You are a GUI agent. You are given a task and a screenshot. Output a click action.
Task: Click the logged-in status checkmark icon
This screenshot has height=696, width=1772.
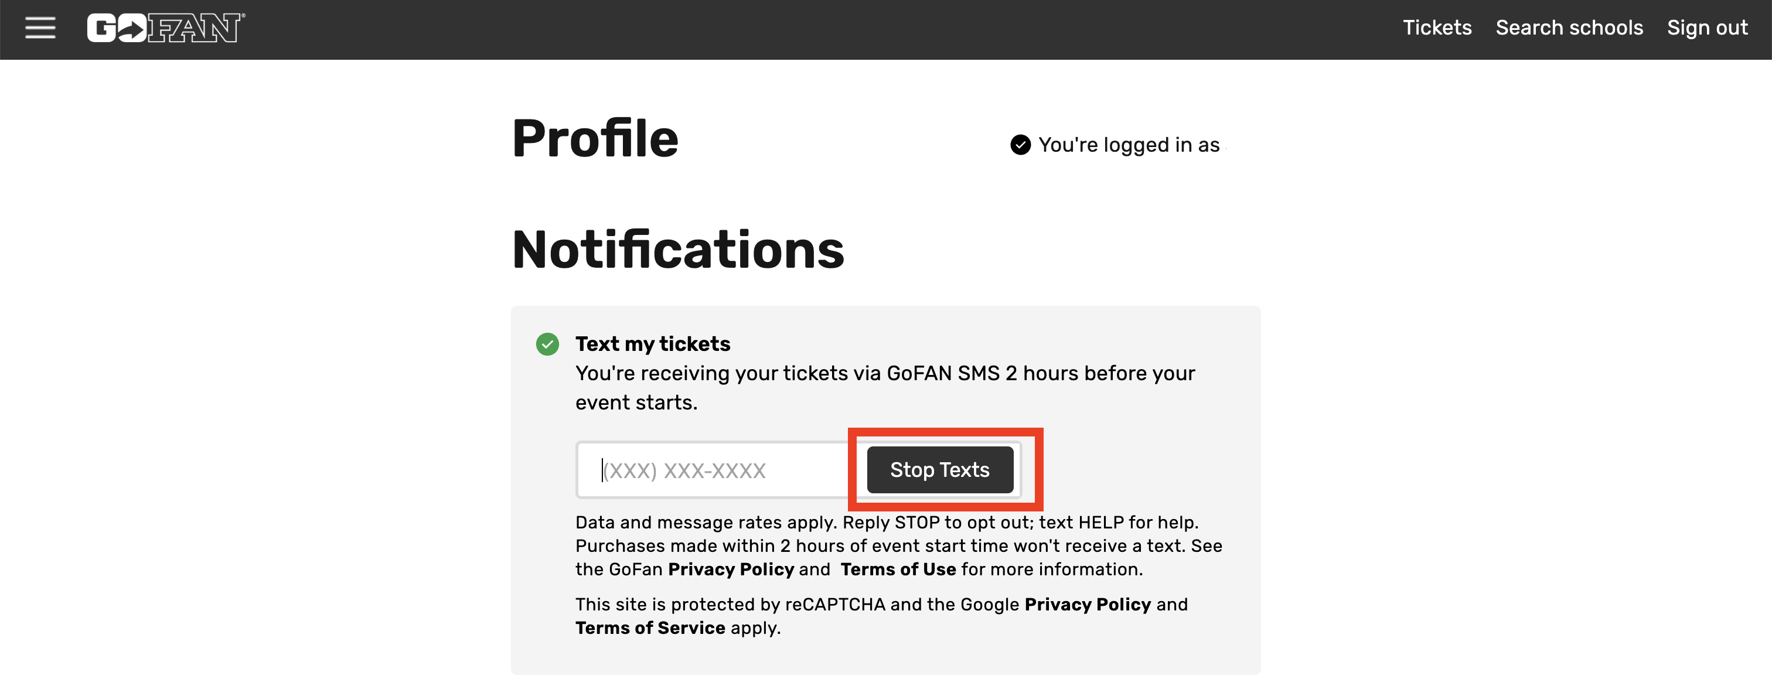pyautogui.click(x=1020, y=145)
